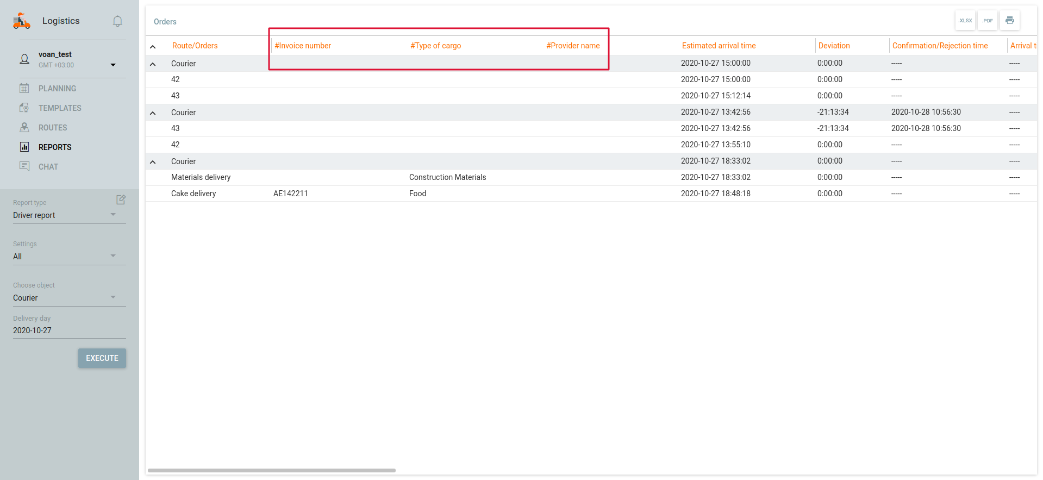
Task: Collapse the first Courier route group
Action: pyautogui.click(x=153, y=64)
